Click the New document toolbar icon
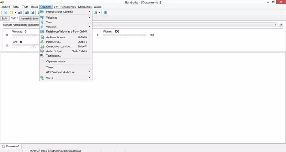 click(6, 13)
